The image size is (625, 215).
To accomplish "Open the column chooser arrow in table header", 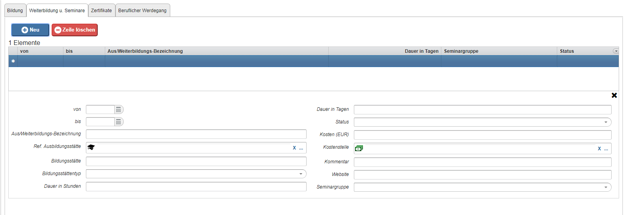I will (616, 51).
